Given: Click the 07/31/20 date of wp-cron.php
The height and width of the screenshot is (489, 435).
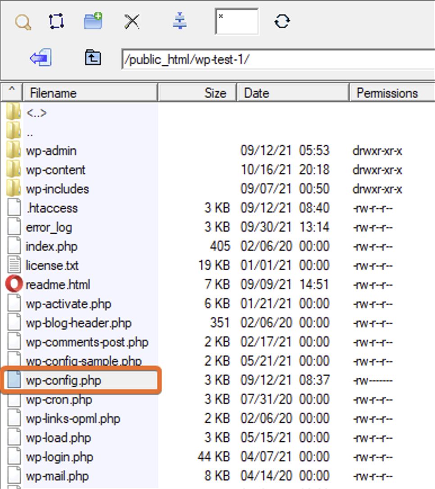Looking at the screenshot, I should [x=266, y=399].
